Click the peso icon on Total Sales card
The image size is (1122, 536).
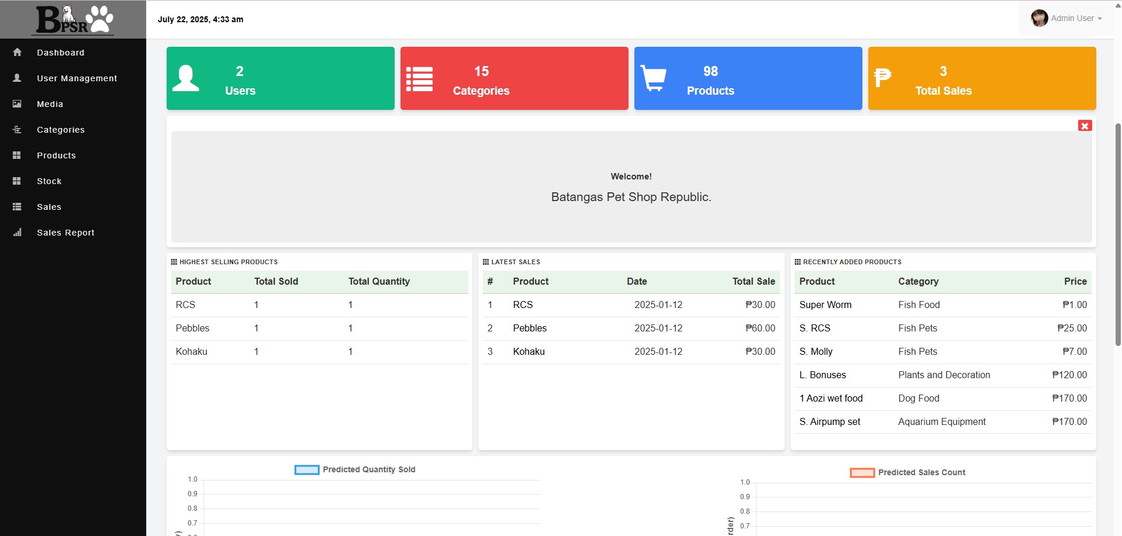pyautogui.click(x=882, y=78)
